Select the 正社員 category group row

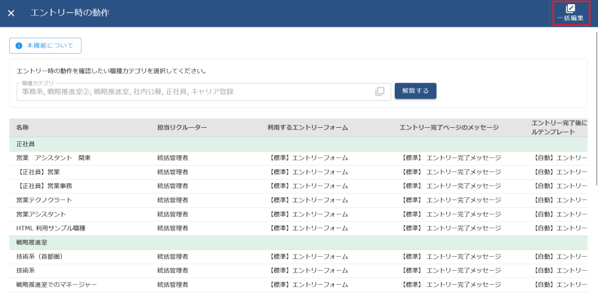[25, 144]
